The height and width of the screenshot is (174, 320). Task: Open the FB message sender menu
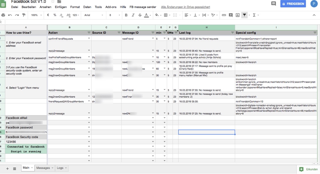coord(143,7)
